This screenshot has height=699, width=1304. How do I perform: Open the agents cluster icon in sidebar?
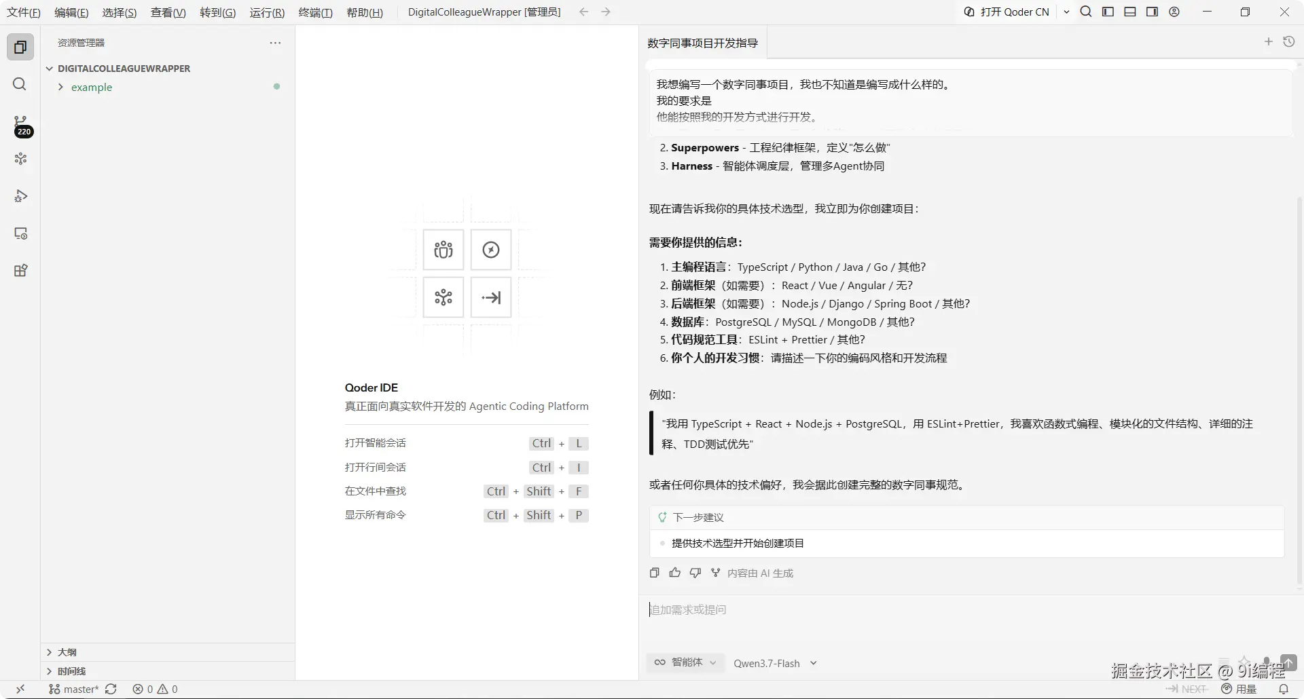(20, 159)
